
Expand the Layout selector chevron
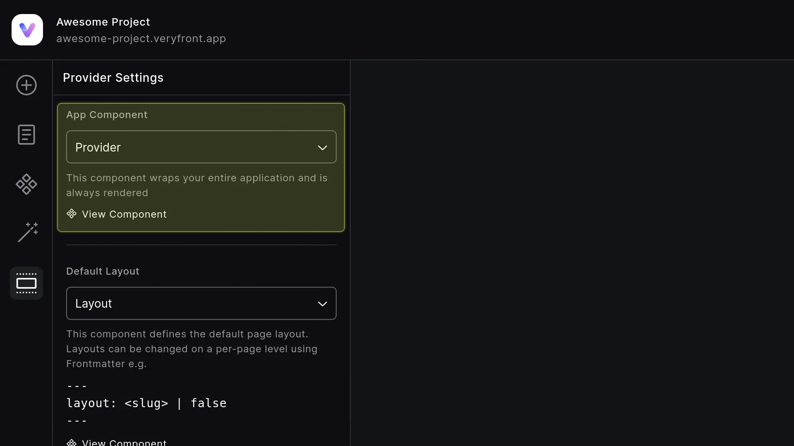[323, 304]
